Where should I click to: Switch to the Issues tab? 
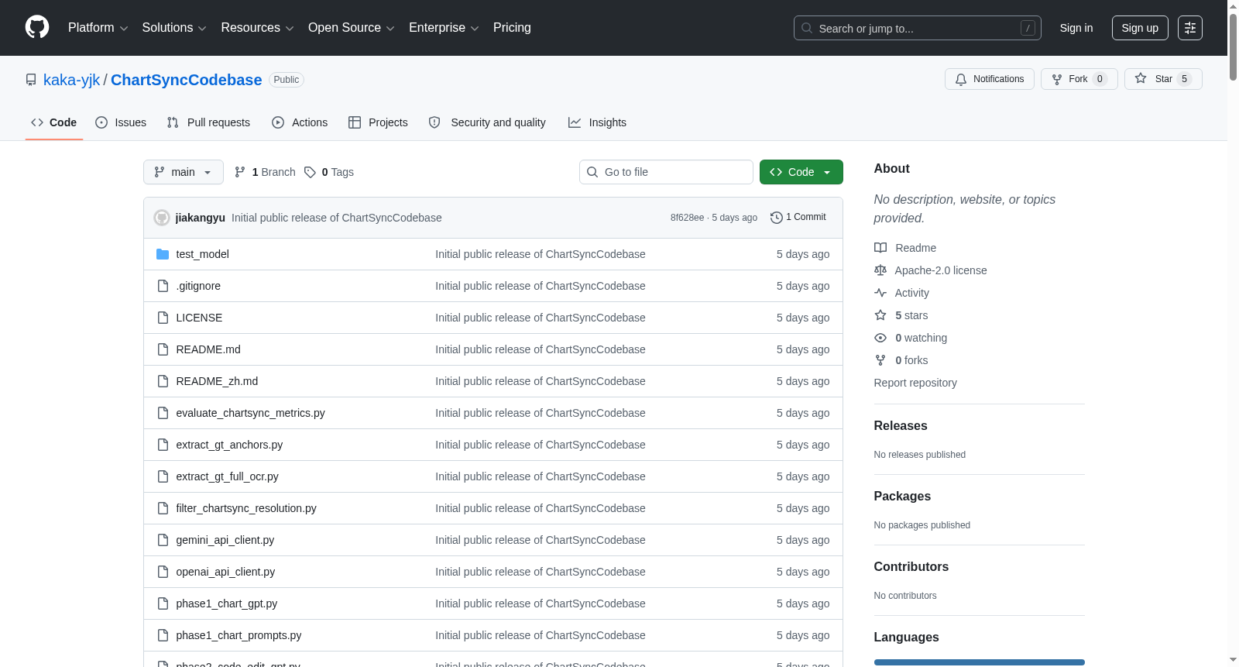[x=121, y=122]
